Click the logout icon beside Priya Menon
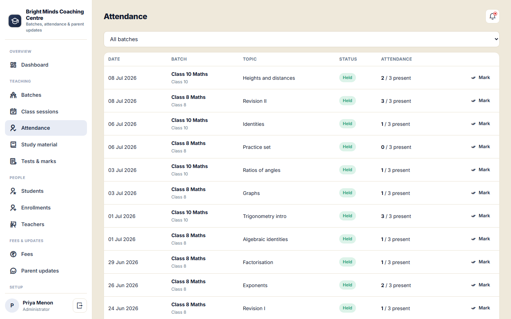The width and height of the screenshot is (511, 319). pos(80,306)
